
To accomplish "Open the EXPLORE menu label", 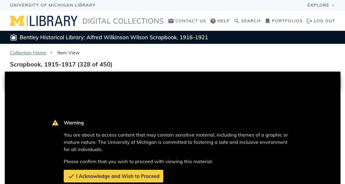I will [318, 5].
